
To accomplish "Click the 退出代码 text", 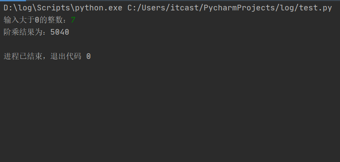I will (66, 57).
